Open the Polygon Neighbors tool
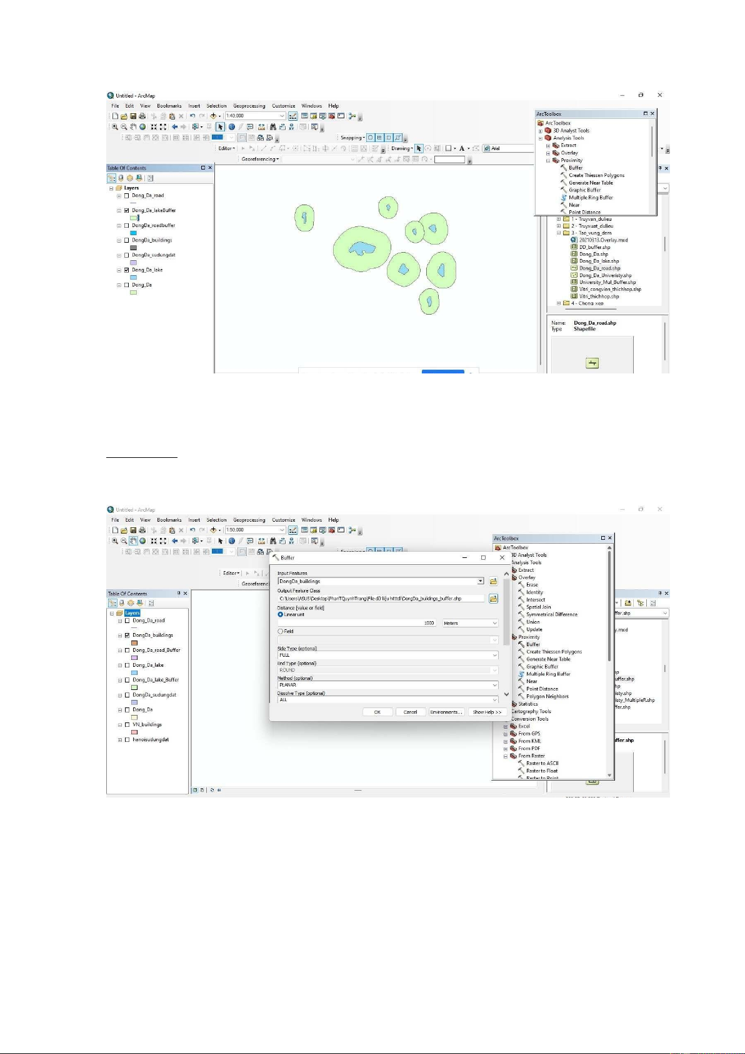The width and height of the screenshot is (745, 1054). click(x=547, y=696)
